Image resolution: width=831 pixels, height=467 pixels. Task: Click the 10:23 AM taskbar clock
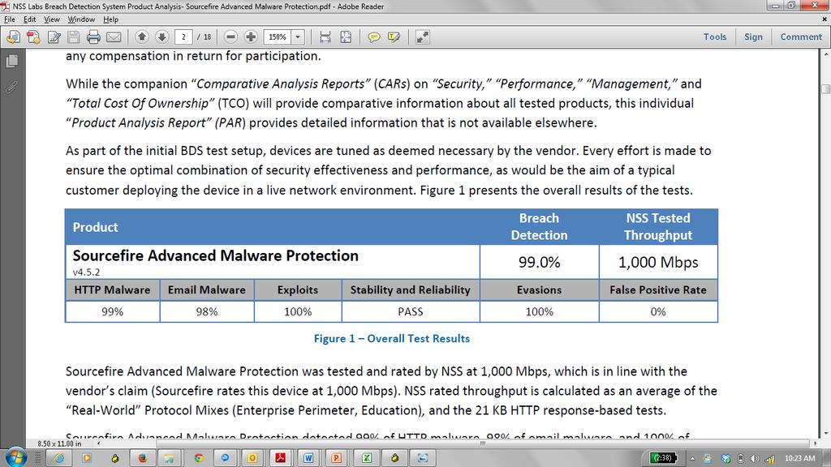(x=799, y=458)
